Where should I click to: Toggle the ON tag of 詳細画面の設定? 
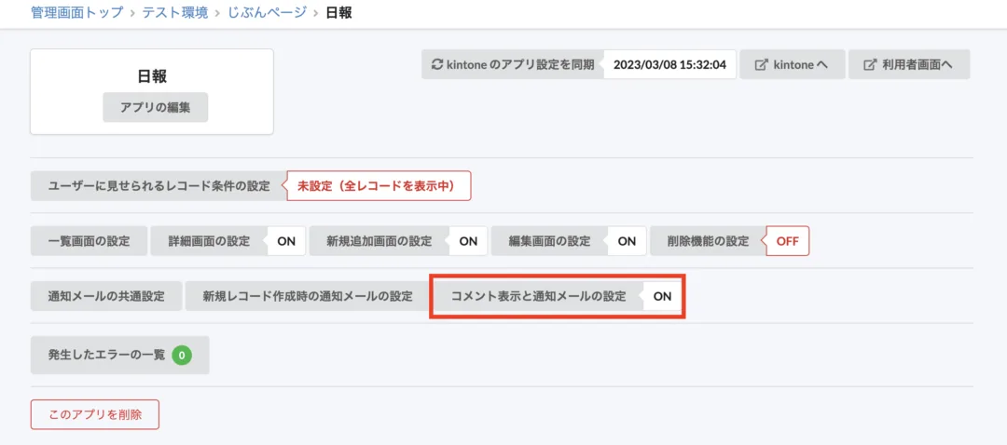pyautogui.click(x=286, y=241)
